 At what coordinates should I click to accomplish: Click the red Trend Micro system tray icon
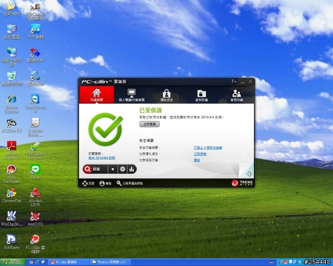[286, 262]
